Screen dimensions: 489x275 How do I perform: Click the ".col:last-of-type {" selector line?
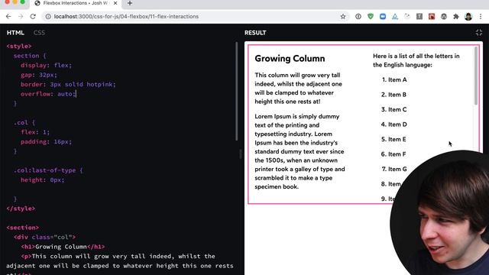pos(48,170)
